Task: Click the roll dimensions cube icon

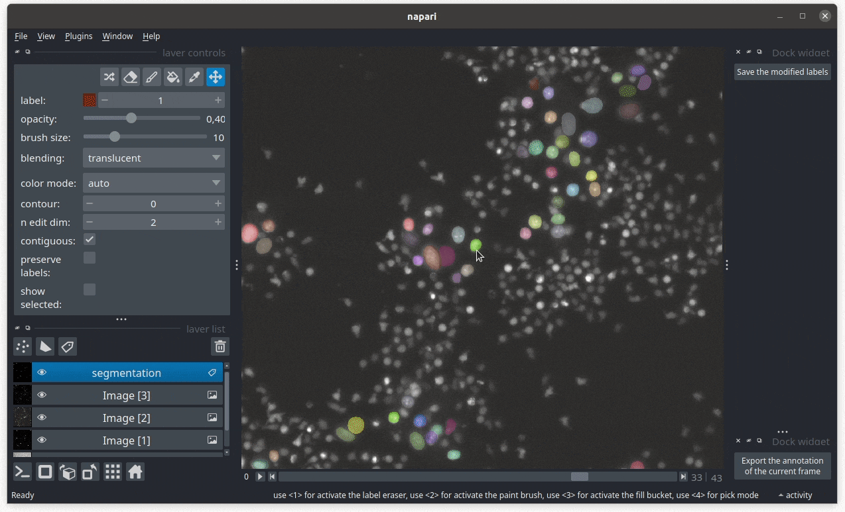Action: click(68, 472)
